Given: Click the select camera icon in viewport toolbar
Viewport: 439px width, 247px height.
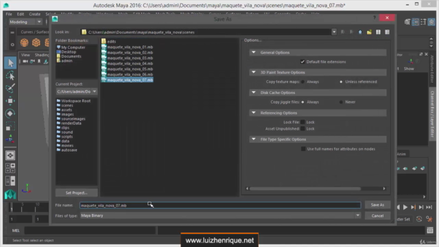Looking at the screenshot, I should (x=25, y=61).
